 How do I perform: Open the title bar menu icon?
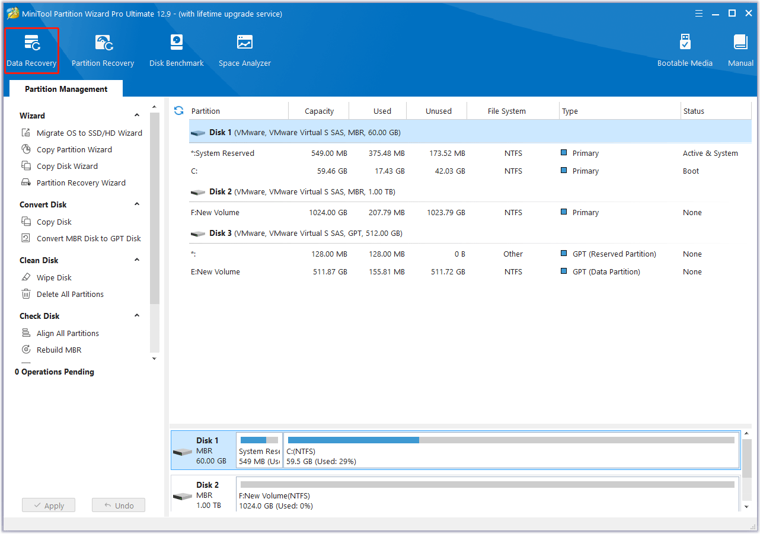point(698,13)
